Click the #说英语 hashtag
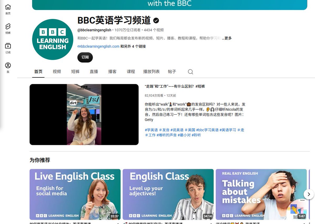Viewport: 315px width, 224px height. point(177,130)
